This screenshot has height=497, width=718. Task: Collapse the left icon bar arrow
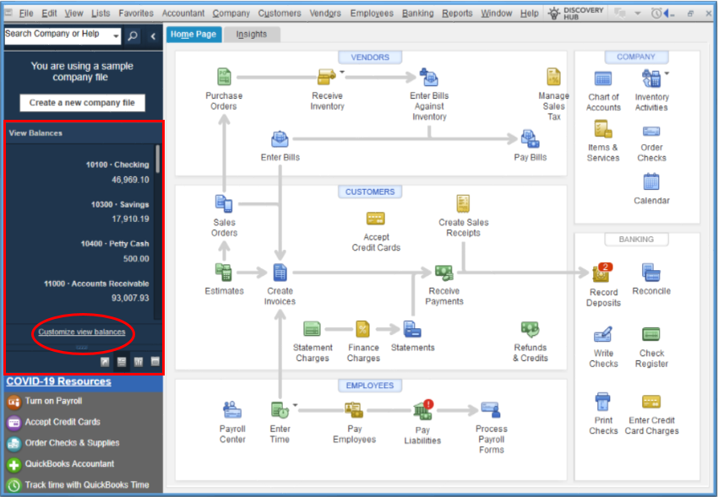tap(153, 36)
